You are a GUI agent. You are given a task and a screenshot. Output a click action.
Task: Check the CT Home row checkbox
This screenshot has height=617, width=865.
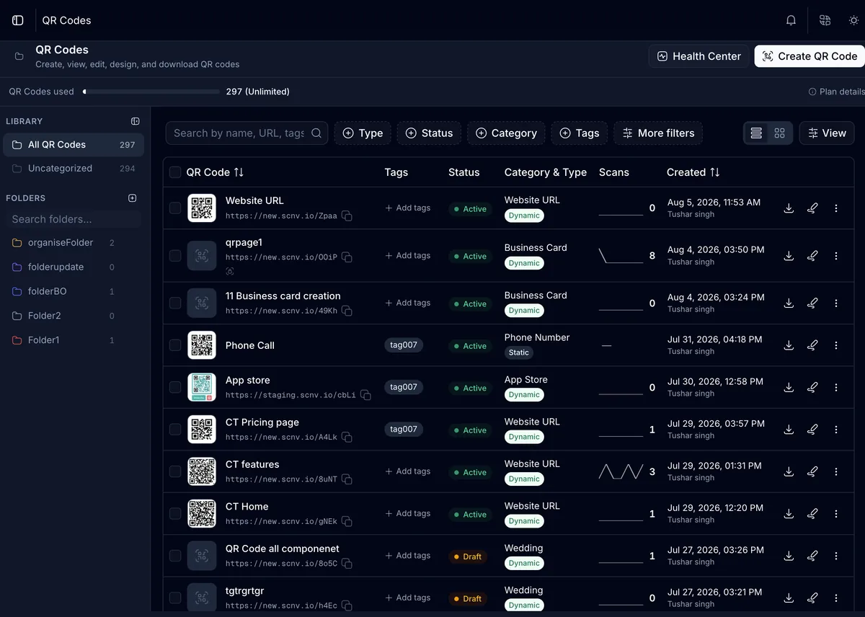point(175,514)
